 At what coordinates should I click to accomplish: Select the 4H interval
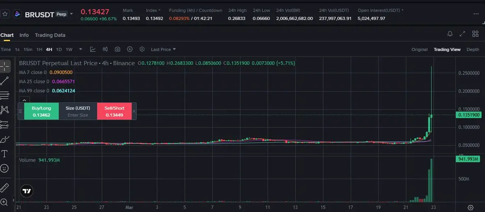(49, 49)
